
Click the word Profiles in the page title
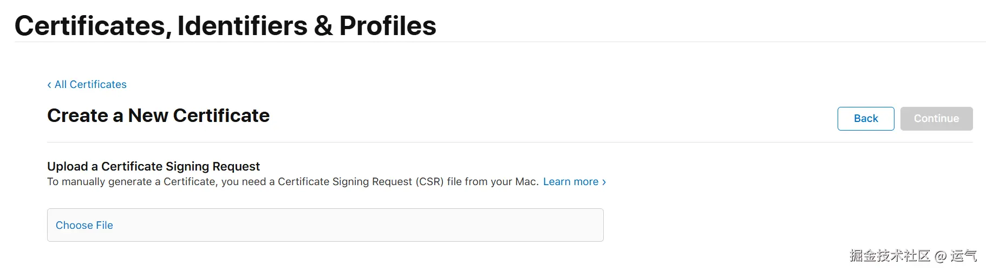point(388,26)
